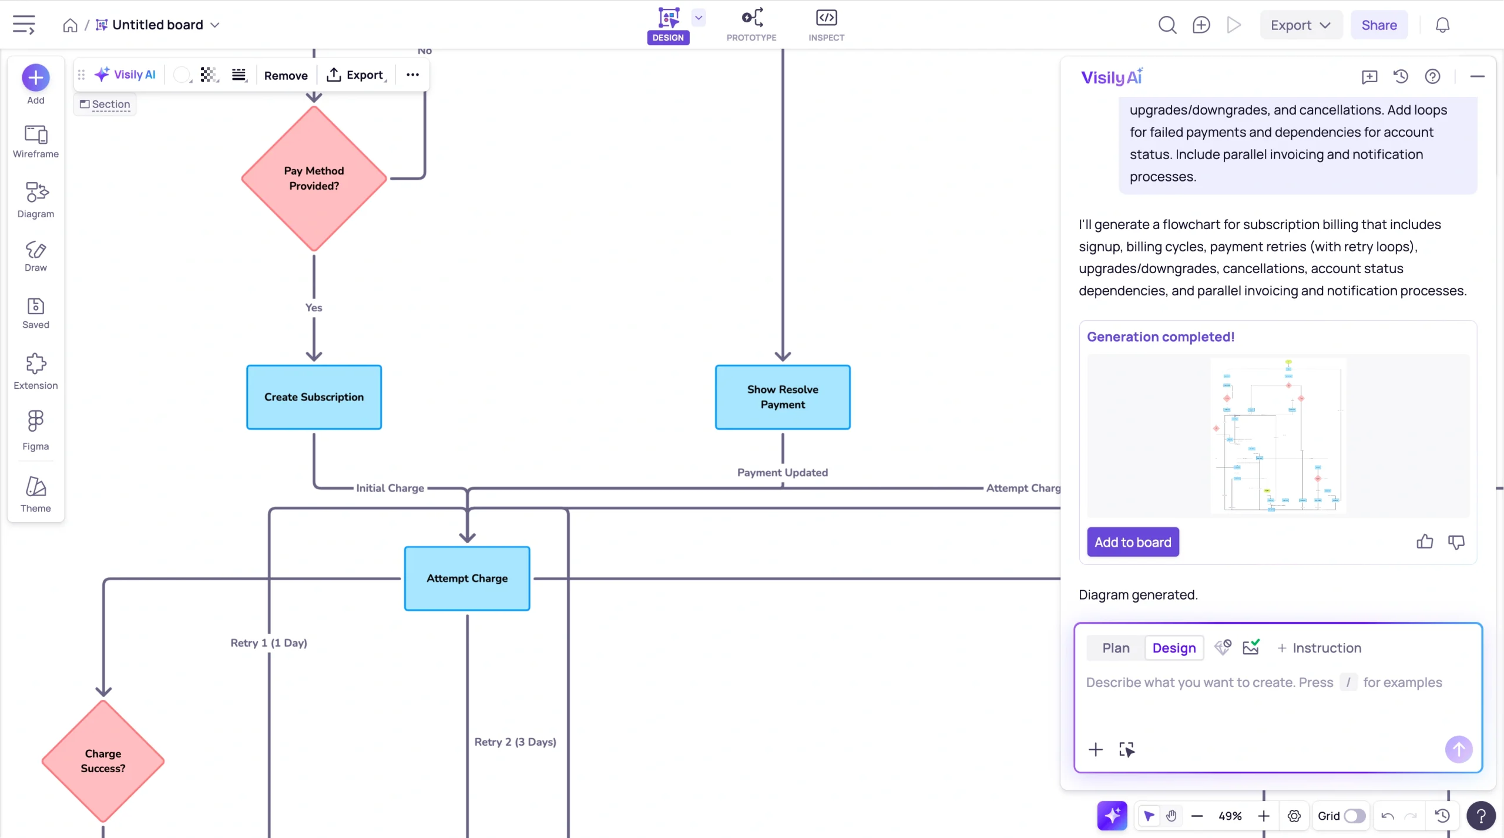Click Add to board for the generated diagram

1132,541
